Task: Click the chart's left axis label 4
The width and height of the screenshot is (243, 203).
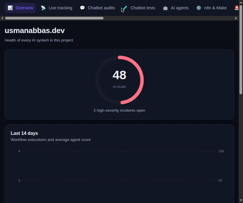Action: coord(19,151)
